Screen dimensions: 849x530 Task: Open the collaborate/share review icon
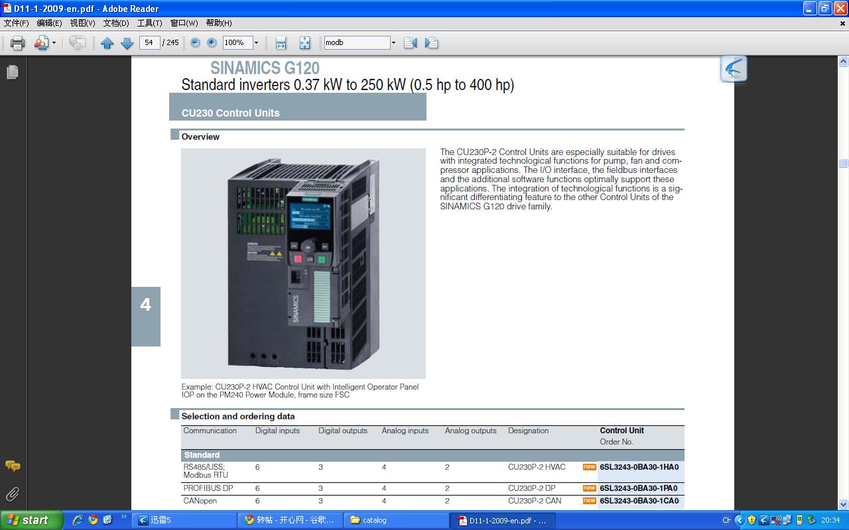pos(41,43)
